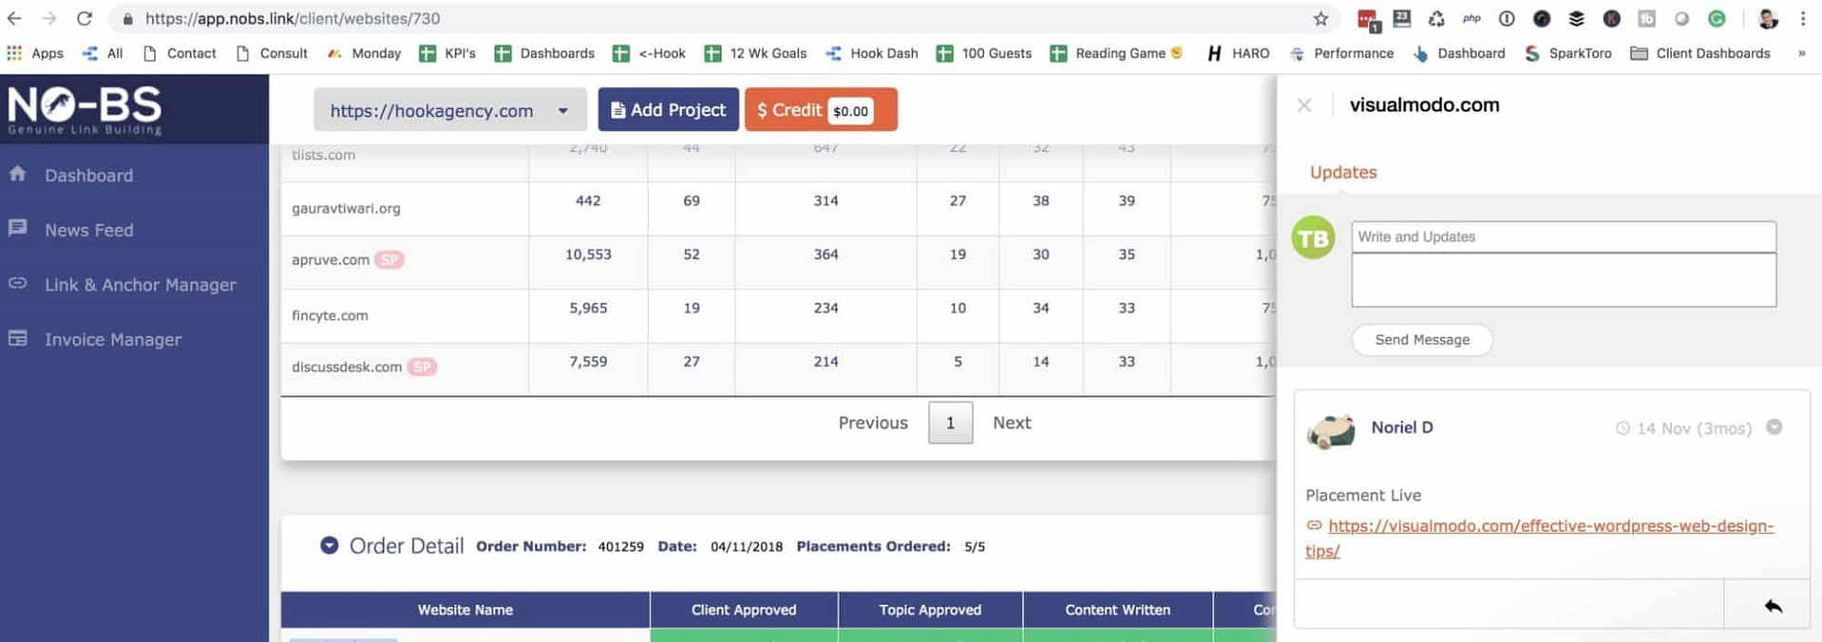
Task: Click the link chain sidebar icon
Action: coord(17,283)
